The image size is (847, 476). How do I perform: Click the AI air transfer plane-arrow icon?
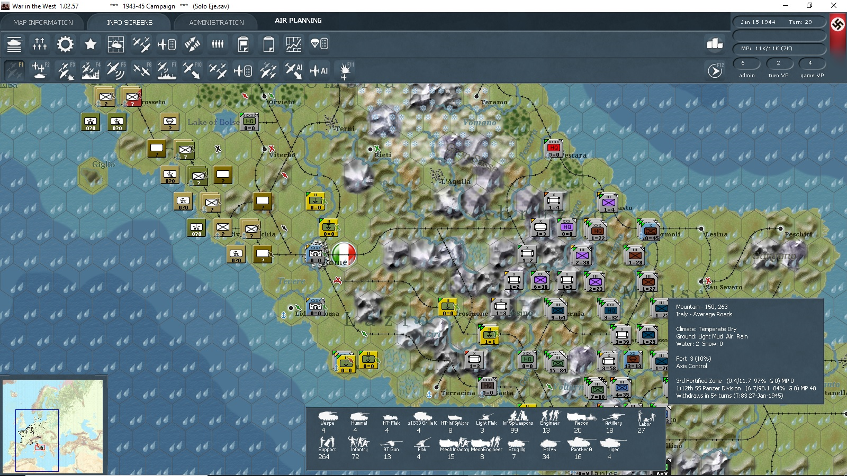coord(294,70)
